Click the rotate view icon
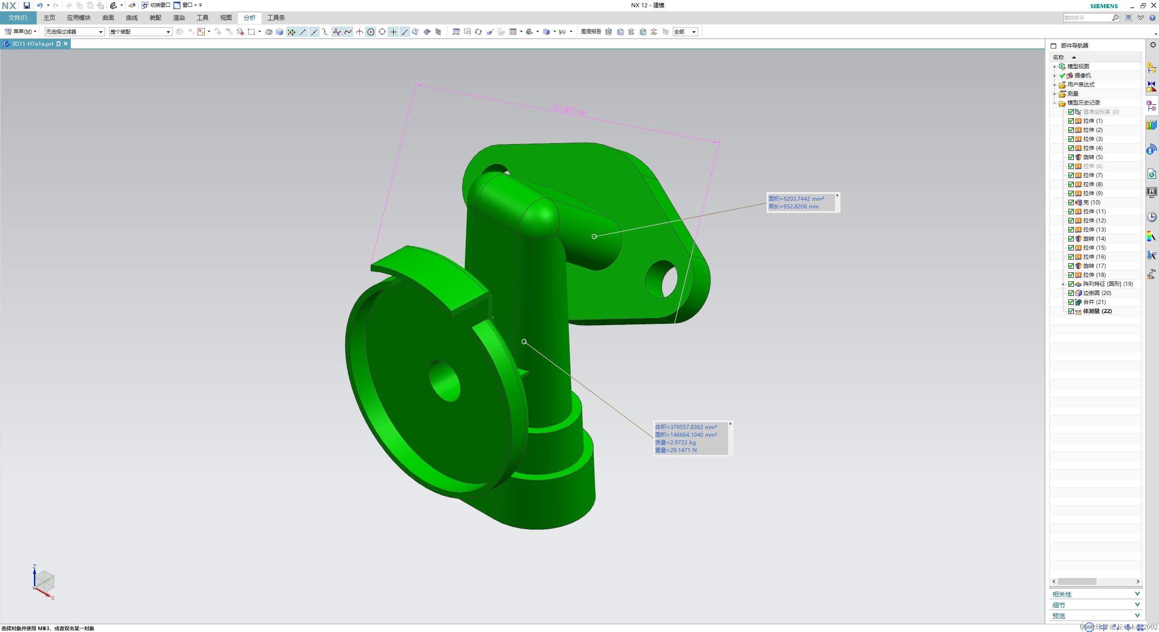Screen dimensions: 1159x632 pyautogui.click(x=478, y=32)
